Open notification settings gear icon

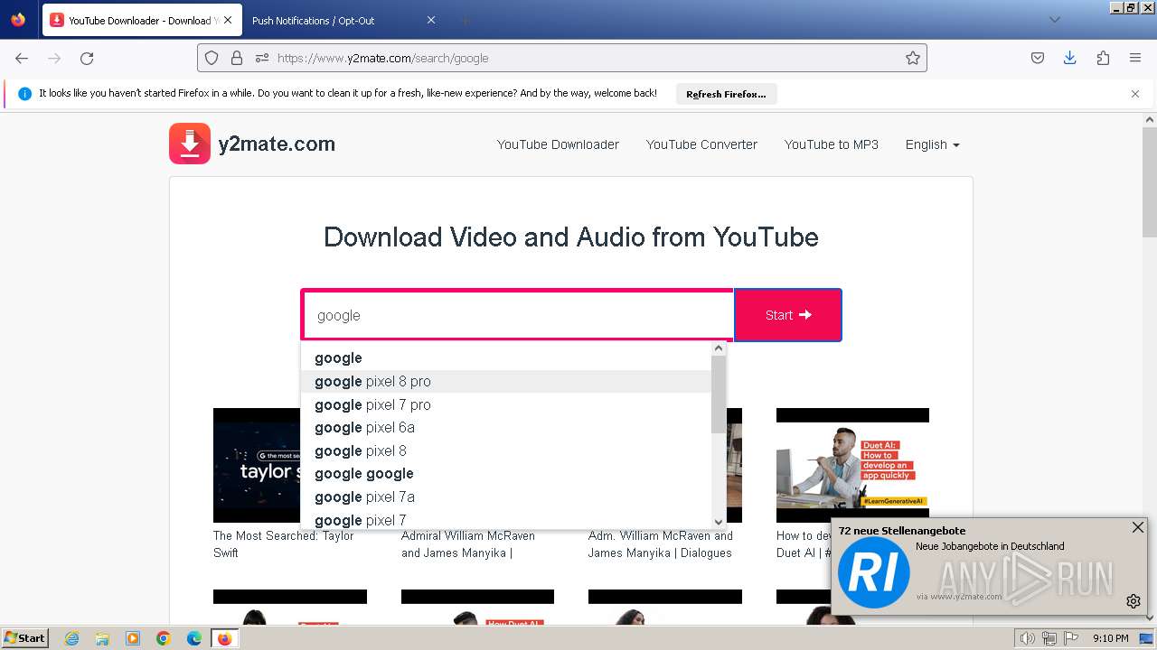click(x=1133, y=601)
